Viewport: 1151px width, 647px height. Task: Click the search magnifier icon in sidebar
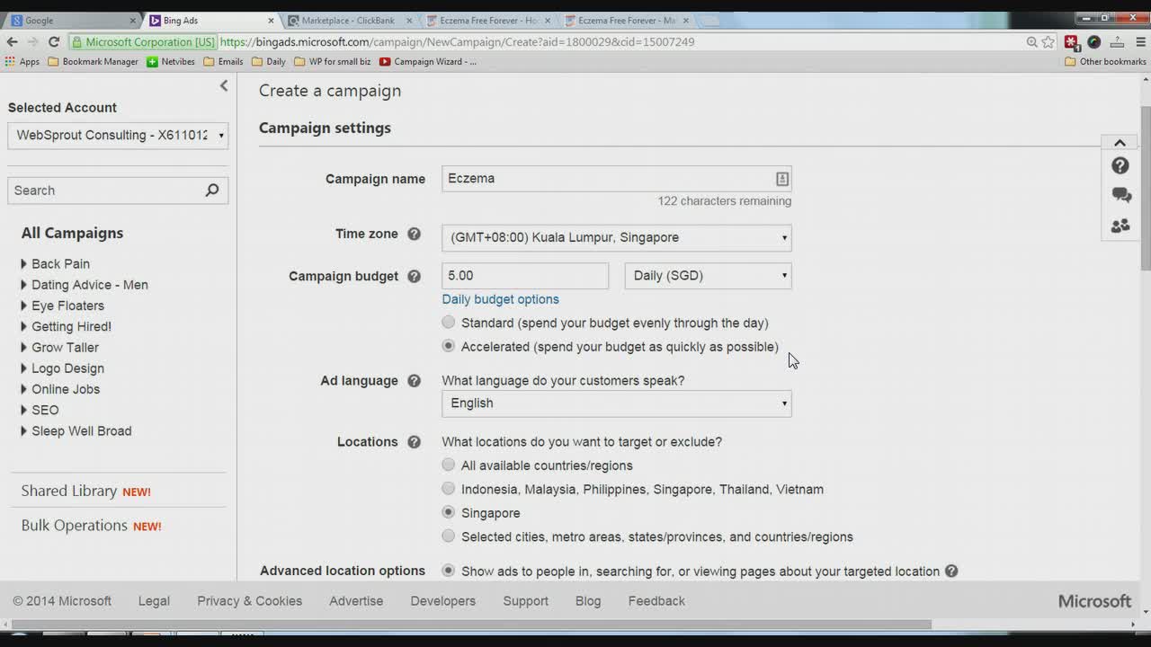pyautogui.click(x=212, y=191)
